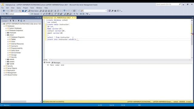Expand the Server Objects node
The height and width of the screenshot is (109, 194).
(x=4, y=68)
